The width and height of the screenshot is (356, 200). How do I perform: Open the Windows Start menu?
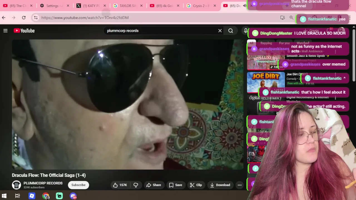(x=4, y=196)
